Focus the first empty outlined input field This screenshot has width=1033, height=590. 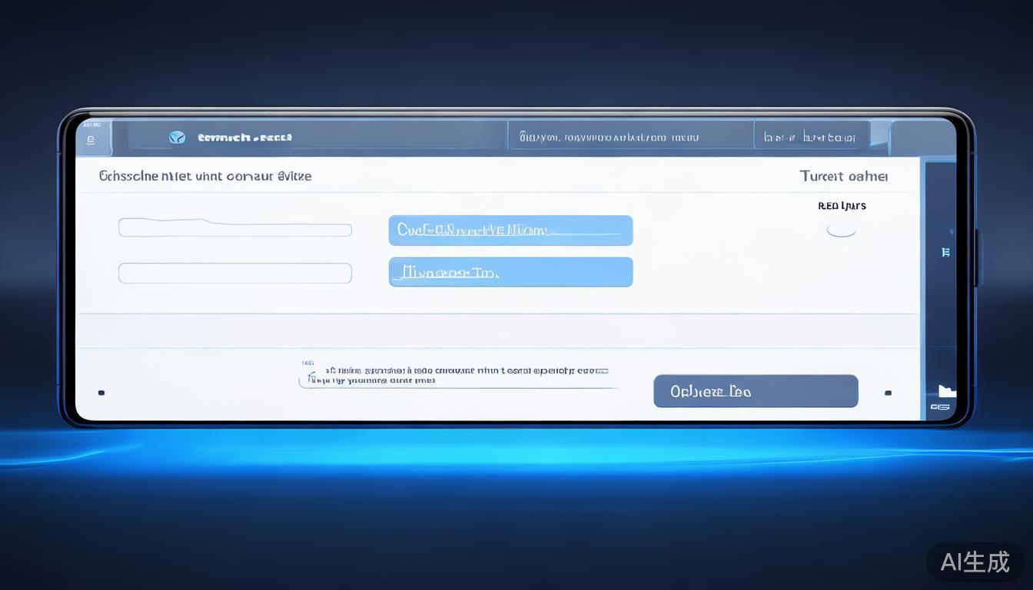click(x=234, y=230)
